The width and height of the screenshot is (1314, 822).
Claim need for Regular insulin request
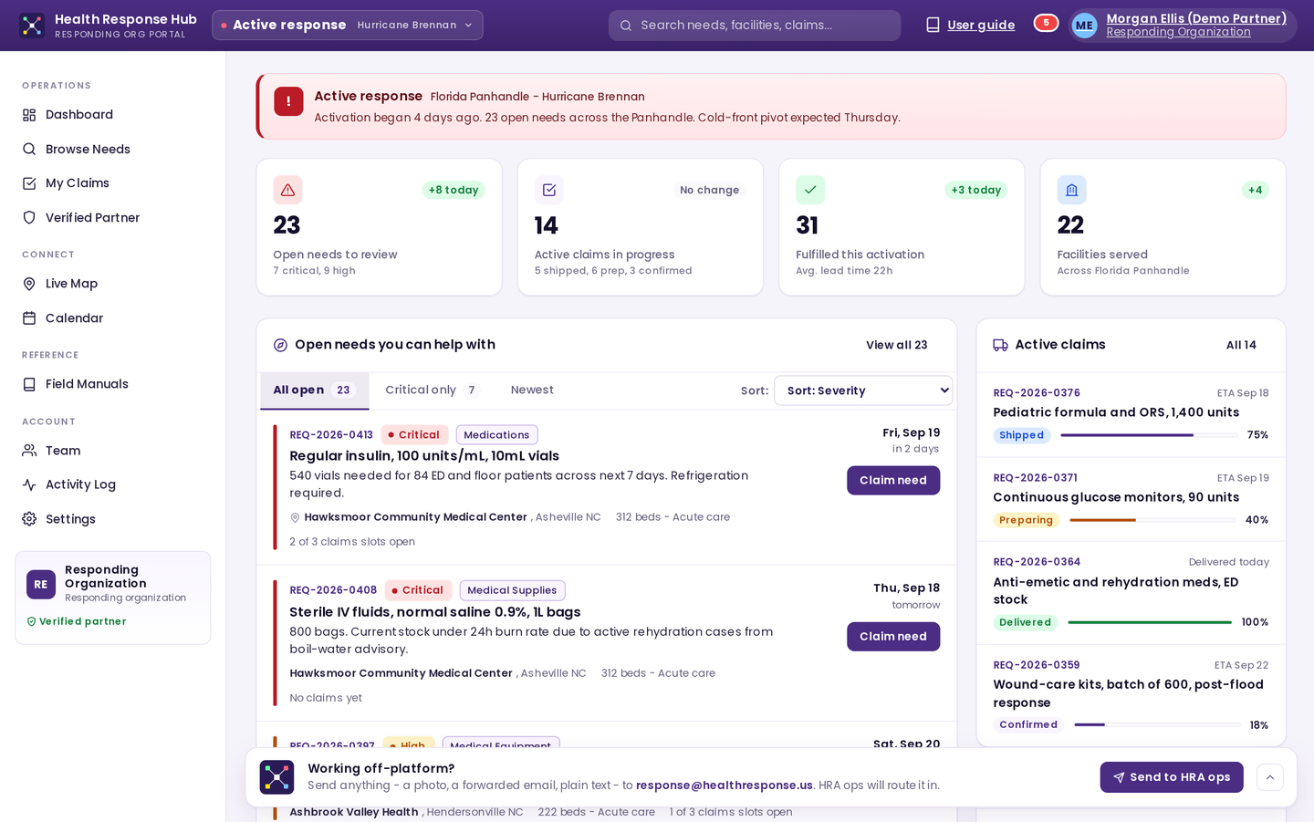click(x=893, y=480)
